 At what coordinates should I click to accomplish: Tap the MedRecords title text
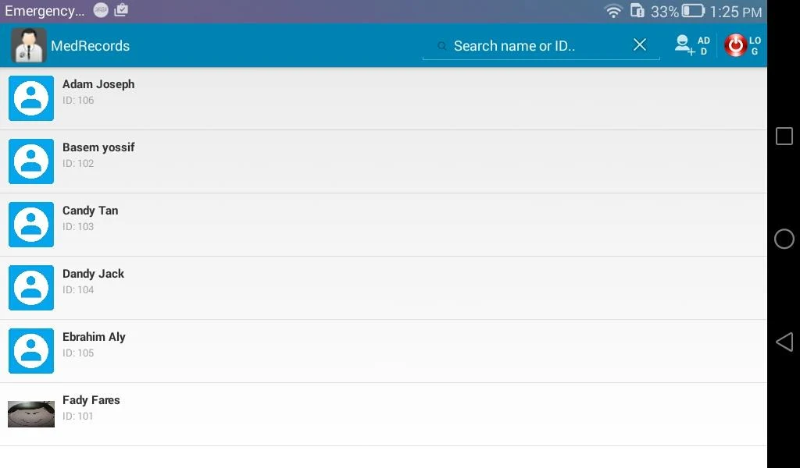91,46
